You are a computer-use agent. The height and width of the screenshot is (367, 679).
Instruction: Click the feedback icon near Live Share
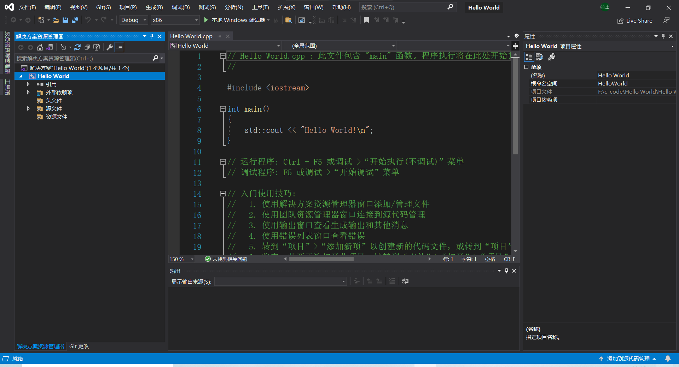pyautogui.click(x=666, y=20)
